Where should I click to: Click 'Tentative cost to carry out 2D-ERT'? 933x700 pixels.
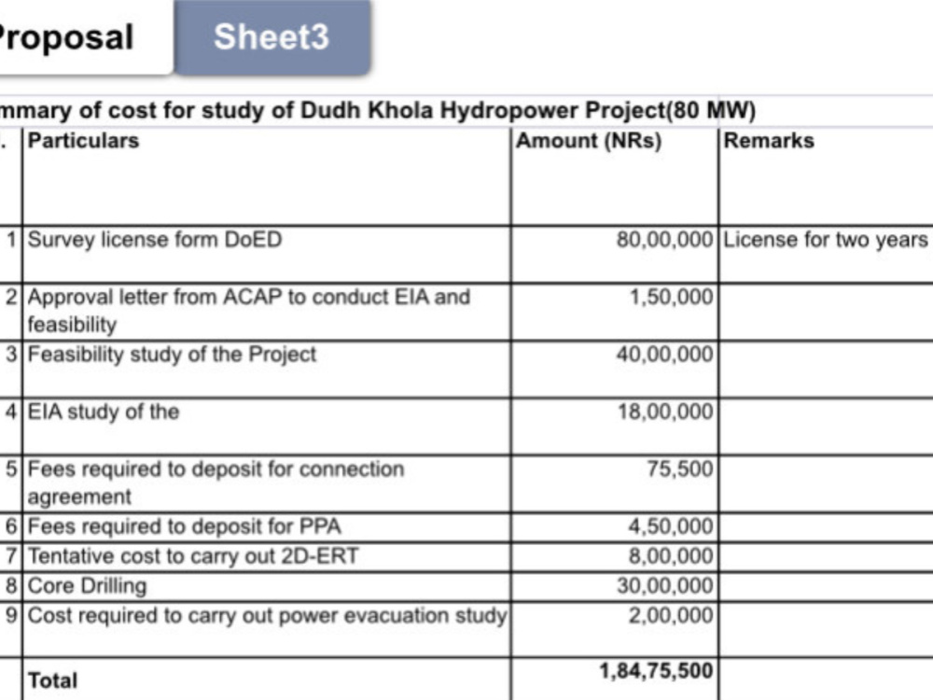pyautogui.click(x=267, y=557)
